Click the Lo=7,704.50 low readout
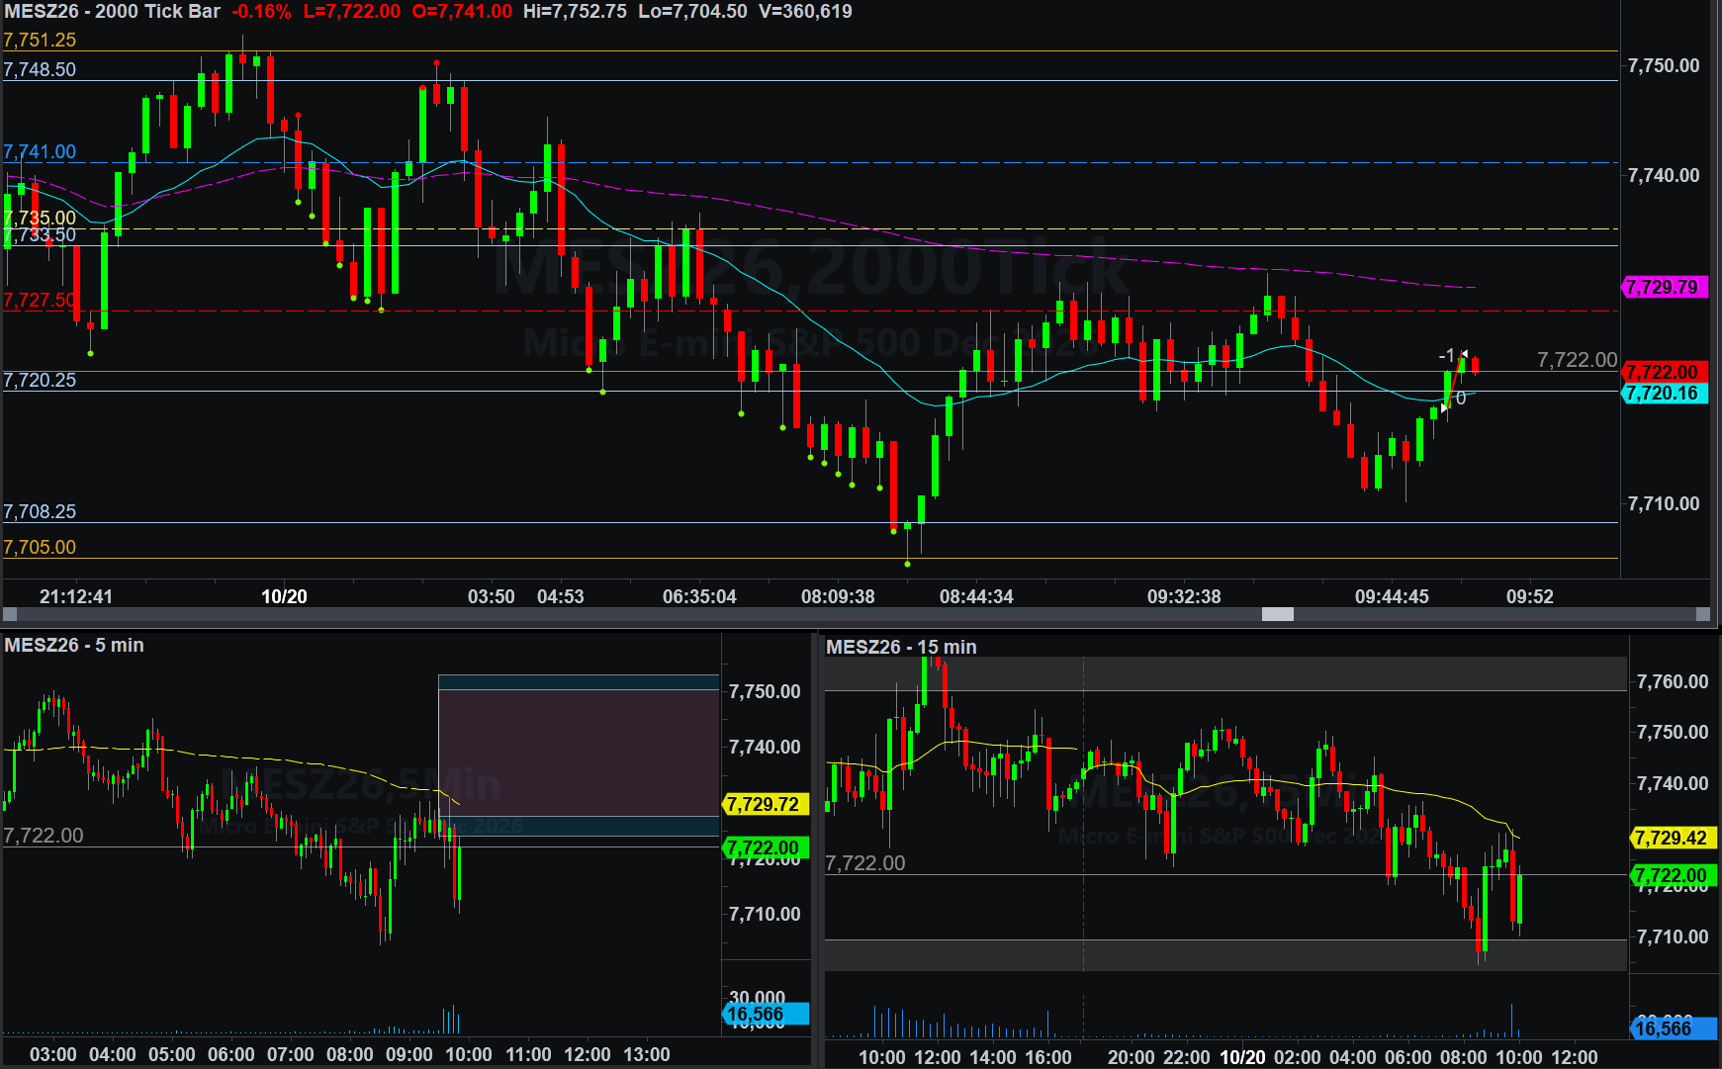The width and height of the screenshot is (1722, 1069). pyautogui.click(x=692, y=12)
